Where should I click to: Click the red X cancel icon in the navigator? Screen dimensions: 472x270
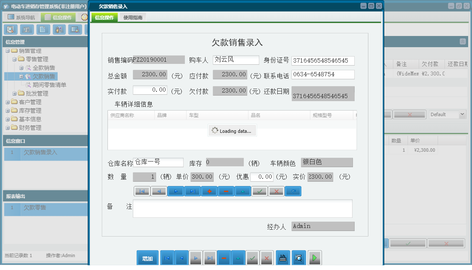(x=276, y=191)
